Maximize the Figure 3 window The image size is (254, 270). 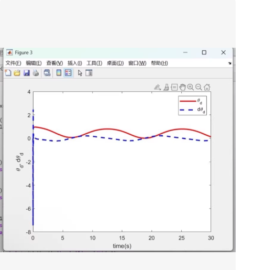tap(204, 52)
